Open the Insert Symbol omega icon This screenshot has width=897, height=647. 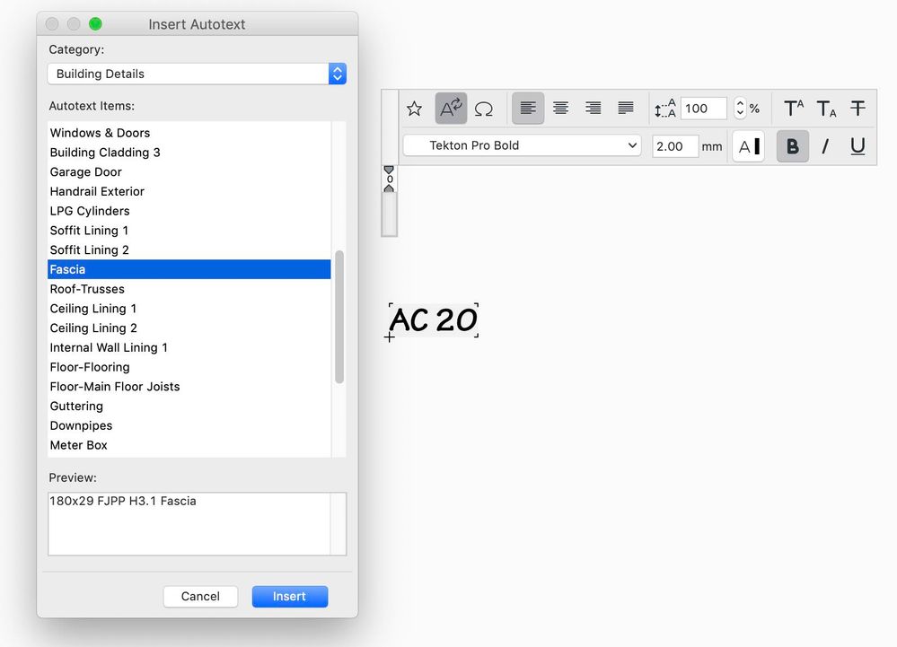[484, 109]
